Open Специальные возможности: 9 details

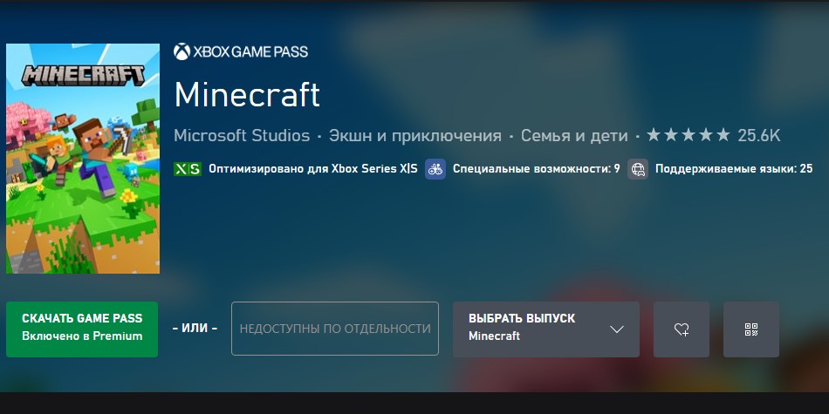[536, 169]
